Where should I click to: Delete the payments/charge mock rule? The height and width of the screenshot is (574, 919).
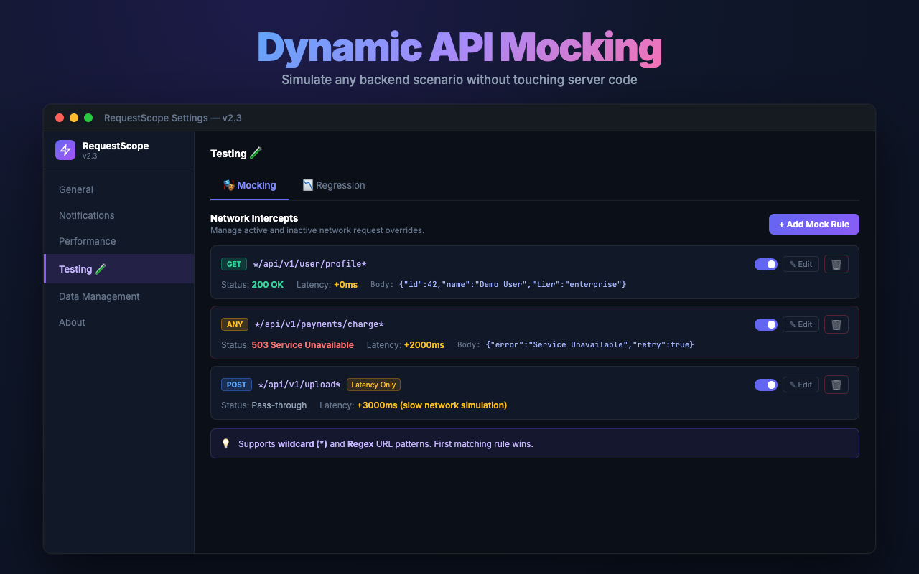pos(836,324)
